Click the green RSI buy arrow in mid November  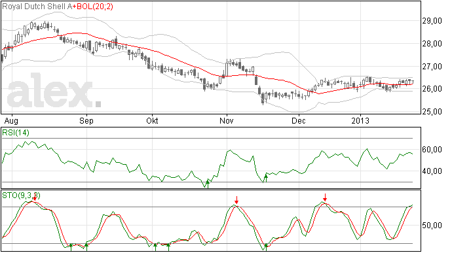266,178
